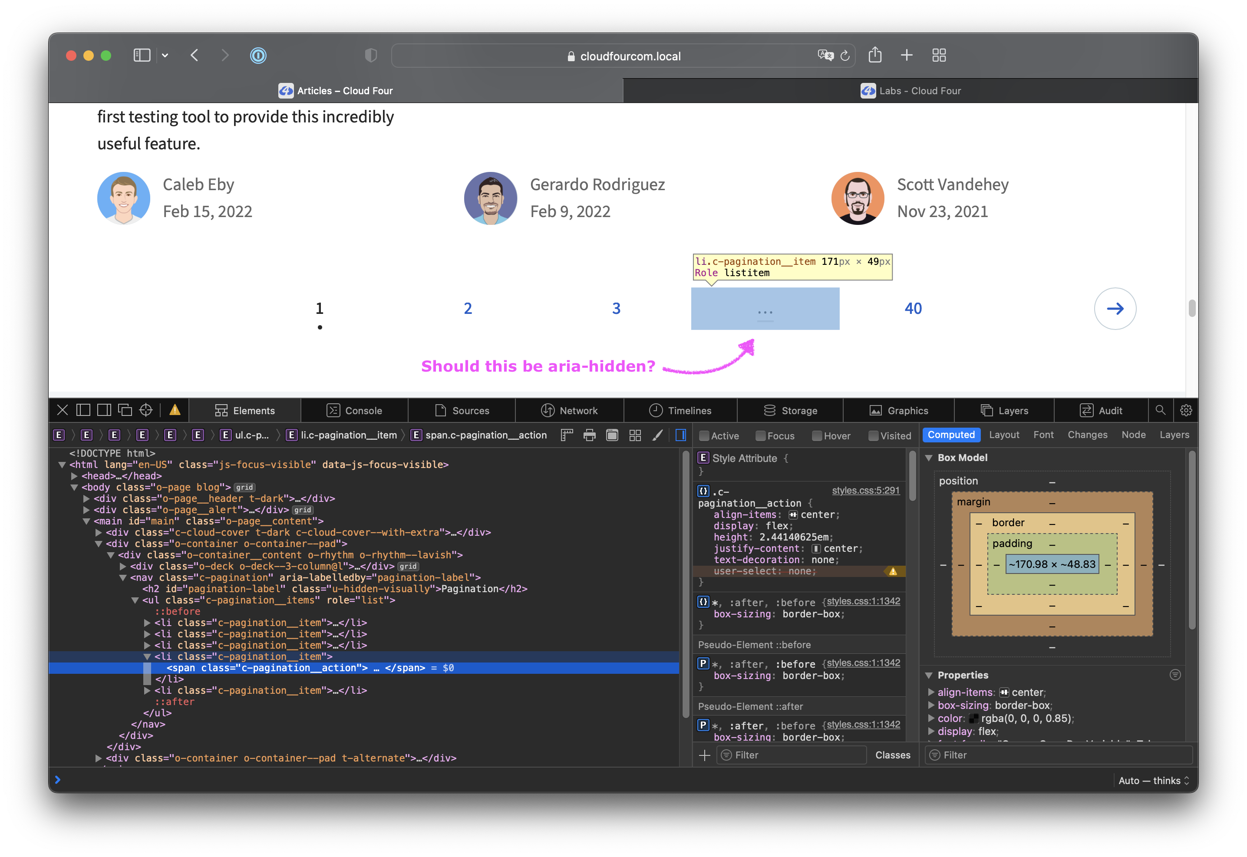
Task: Open styles.css:5:291 source link
Action: tap(865, 490)
